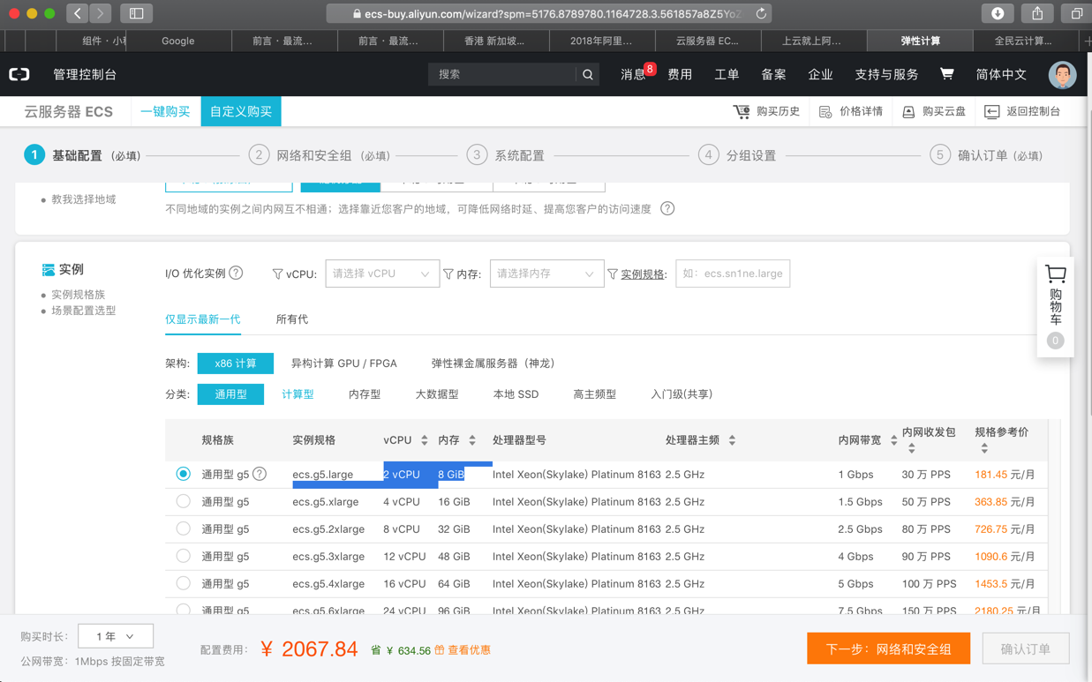This screenshot has height=682, width=1092.
Task: Click the Aliyun logo icon
Action: tap(19, 75)
